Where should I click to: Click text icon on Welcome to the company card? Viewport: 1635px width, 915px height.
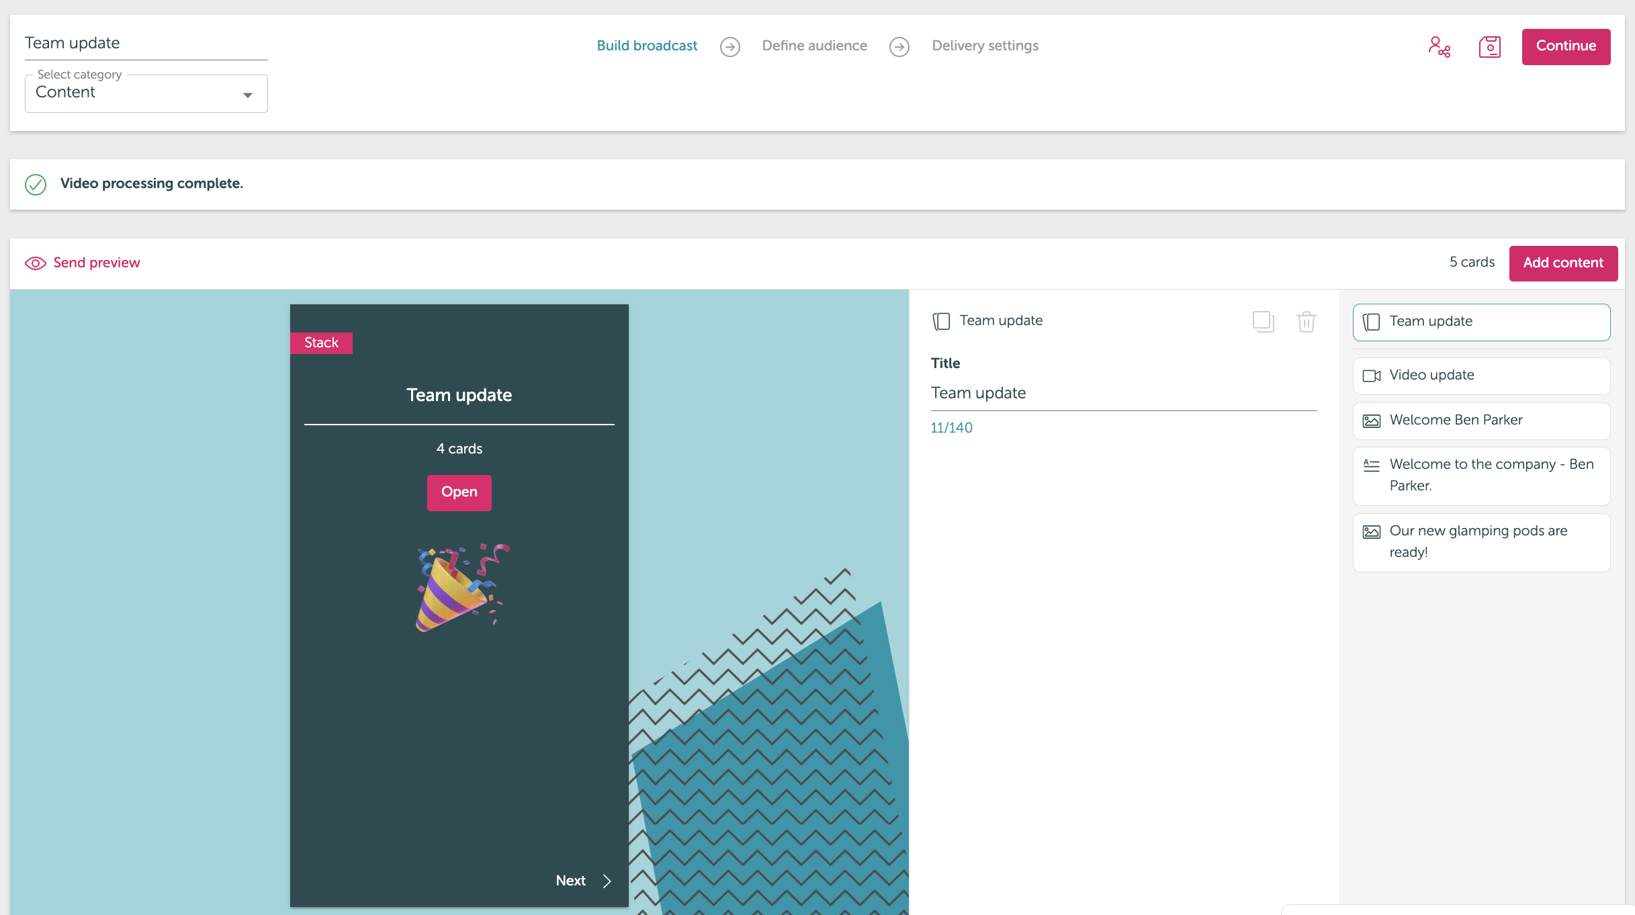pos(1371,465)
